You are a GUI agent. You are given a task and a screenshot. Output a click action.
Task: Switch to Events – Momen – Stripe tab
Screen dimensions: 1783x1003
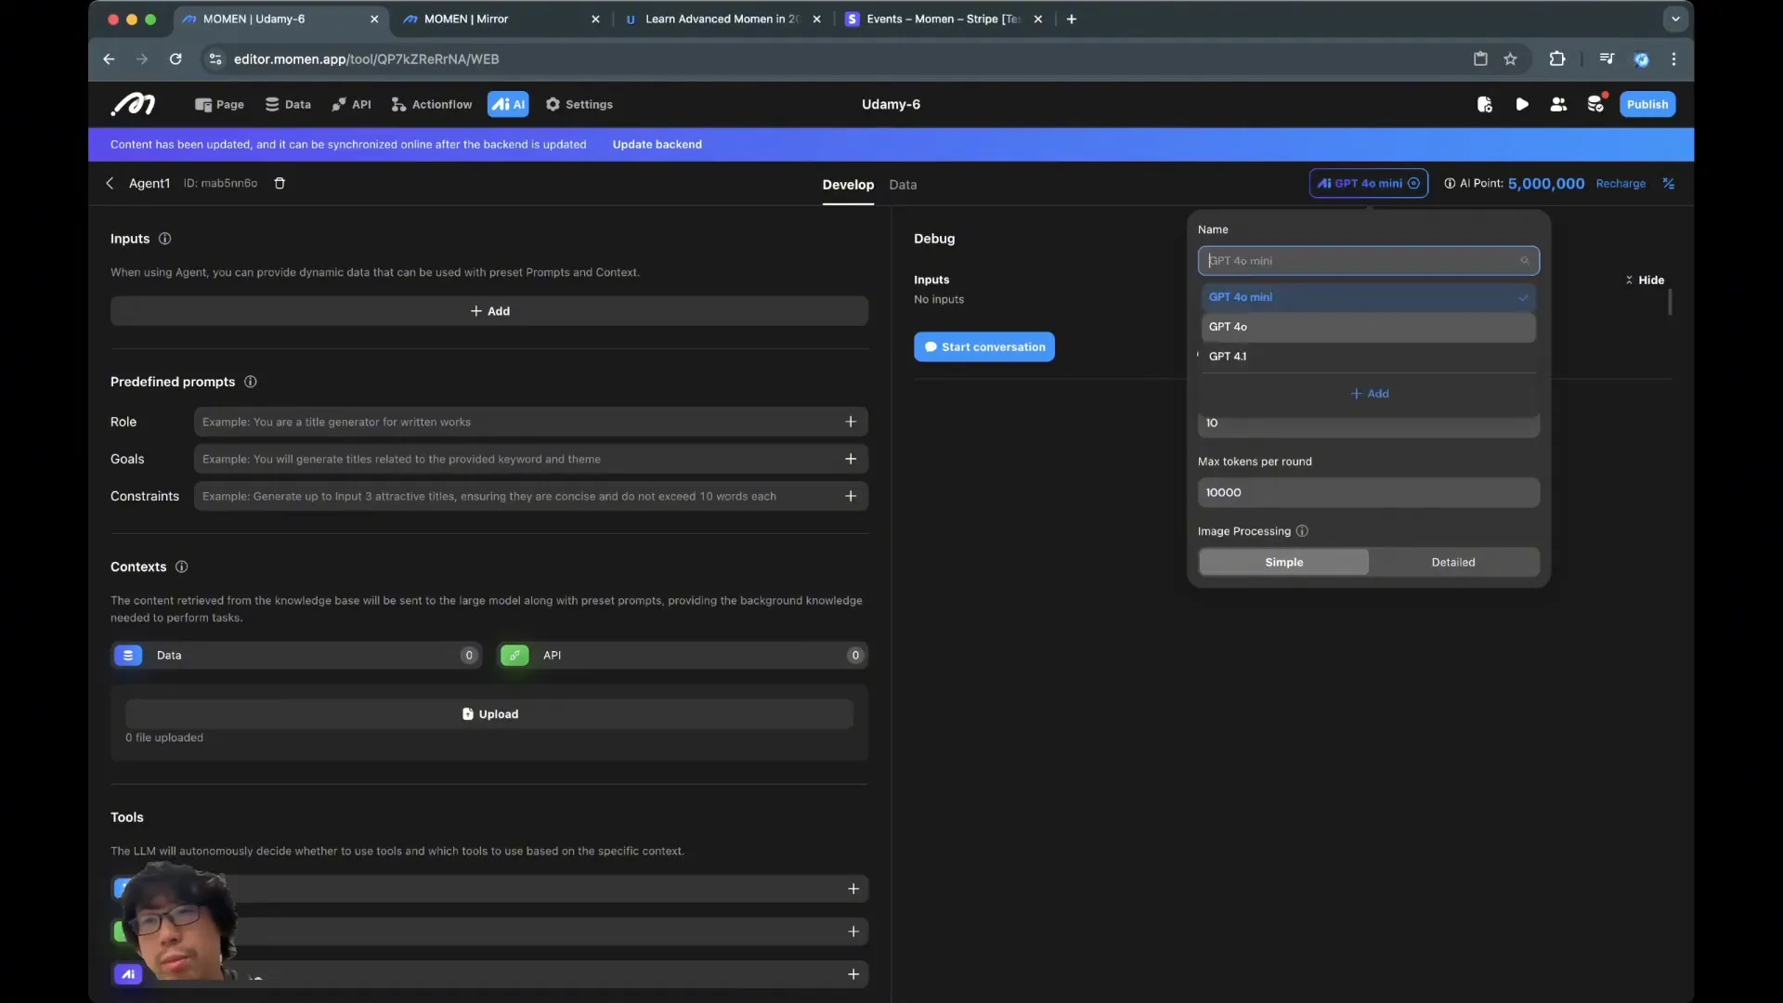[x=944, y=19]
